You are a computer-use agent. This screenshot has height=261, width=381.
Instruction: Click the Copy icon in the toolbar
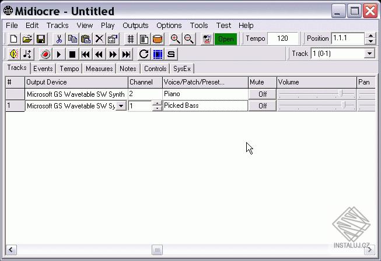pyautogui.click(x=72, y=39)
